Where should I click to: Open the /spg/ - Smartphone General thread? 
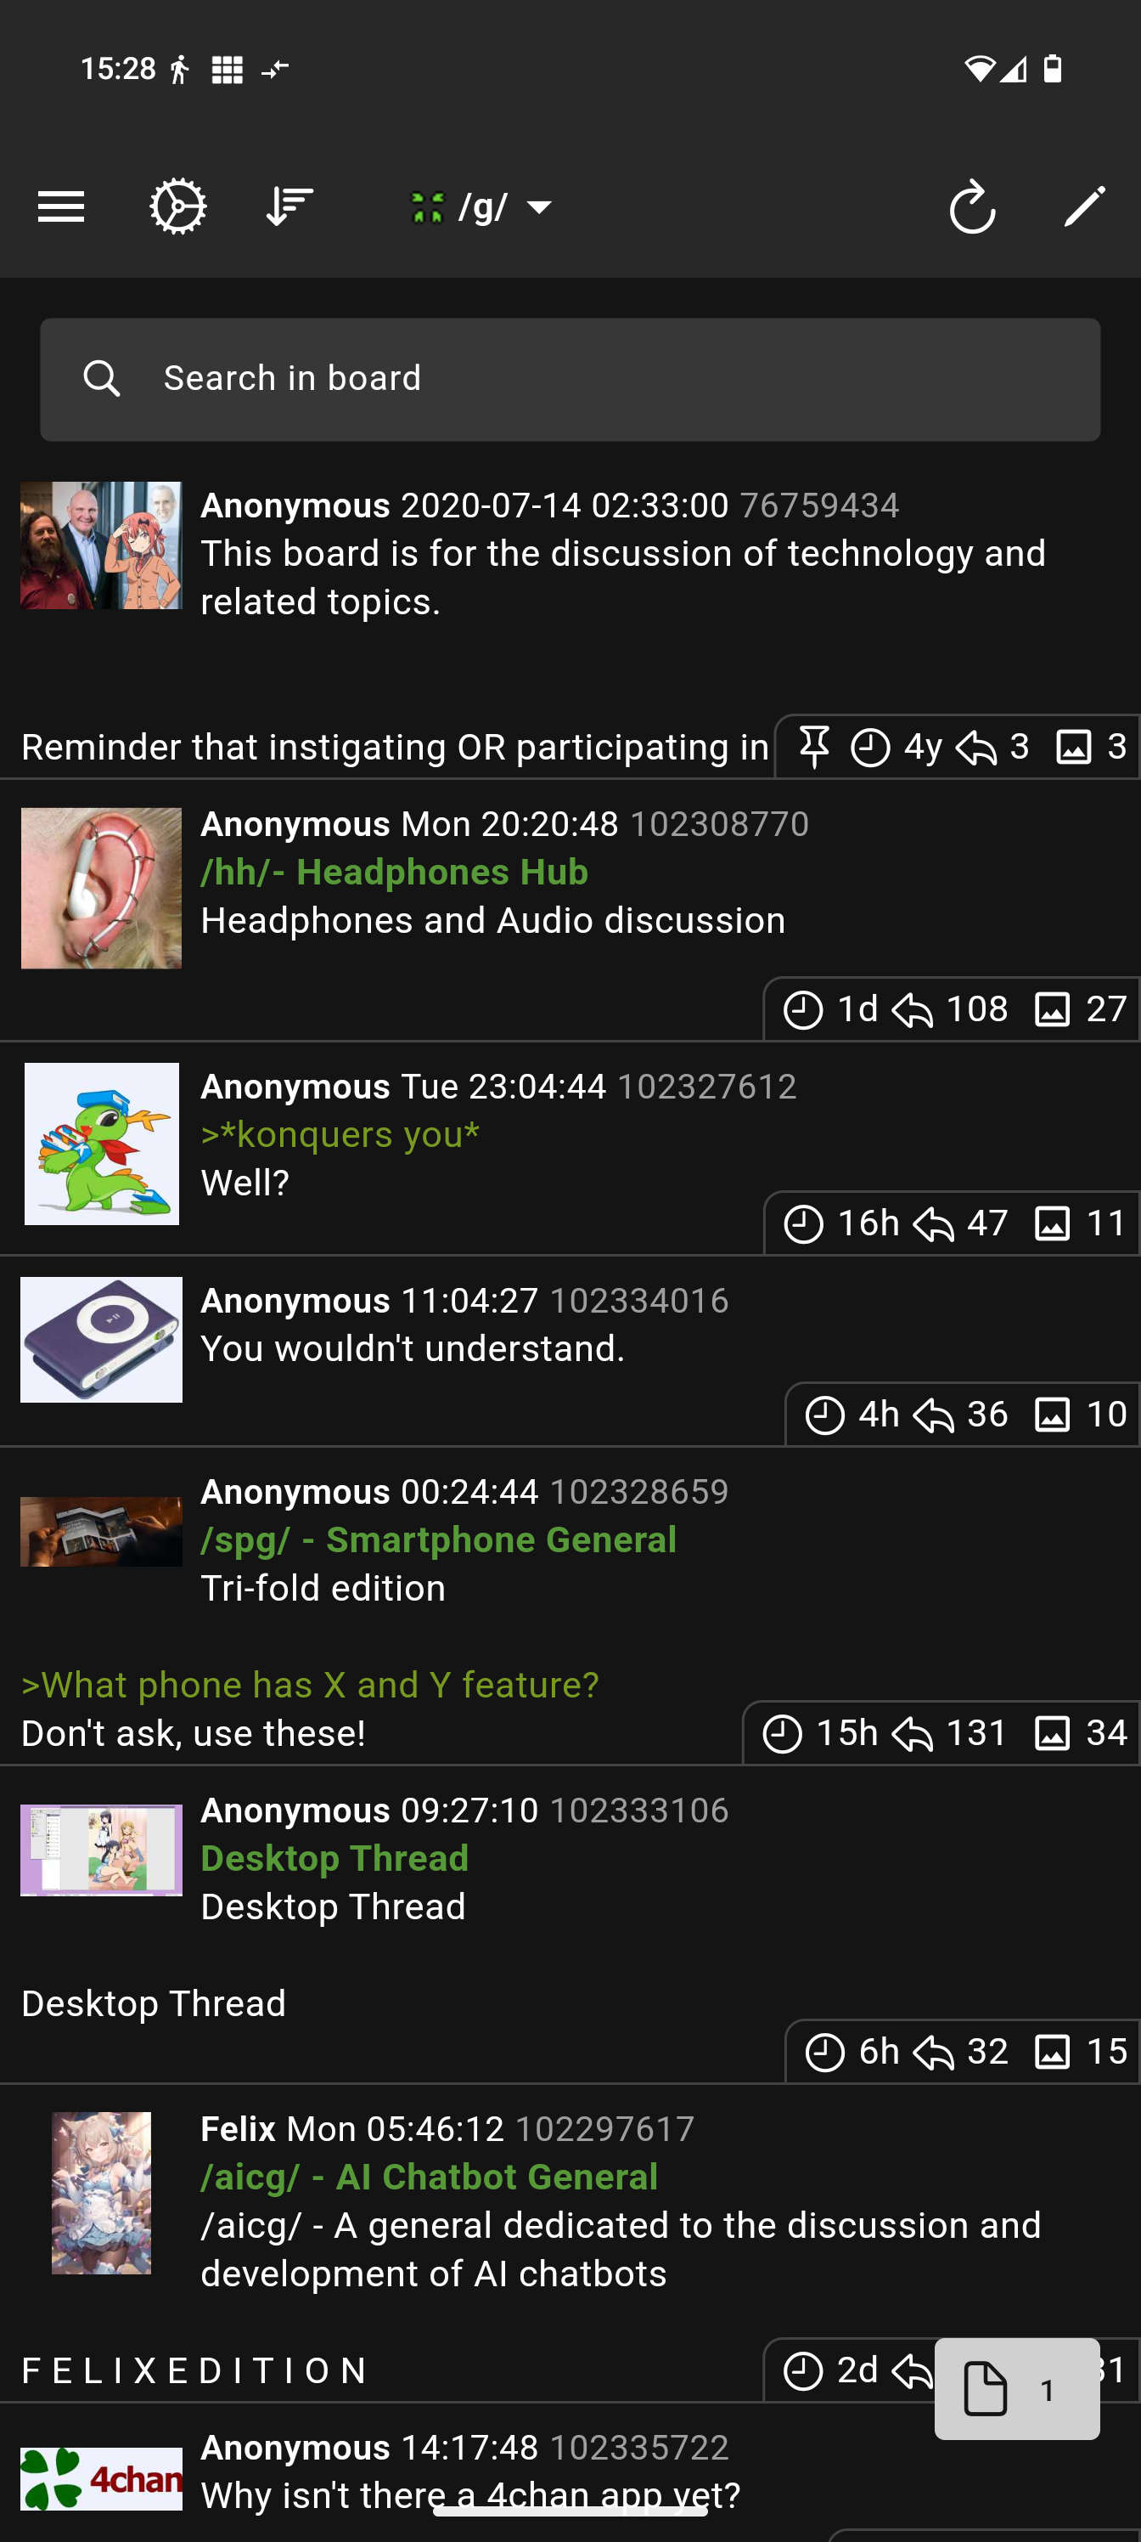pos(439,1540)
